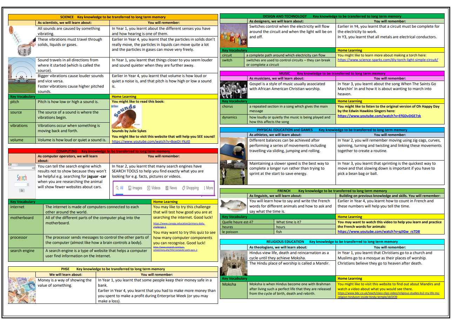The image size is (453, 321).
Task: Open the More menu in search tools bar
Action: click(x=208, y=188)
